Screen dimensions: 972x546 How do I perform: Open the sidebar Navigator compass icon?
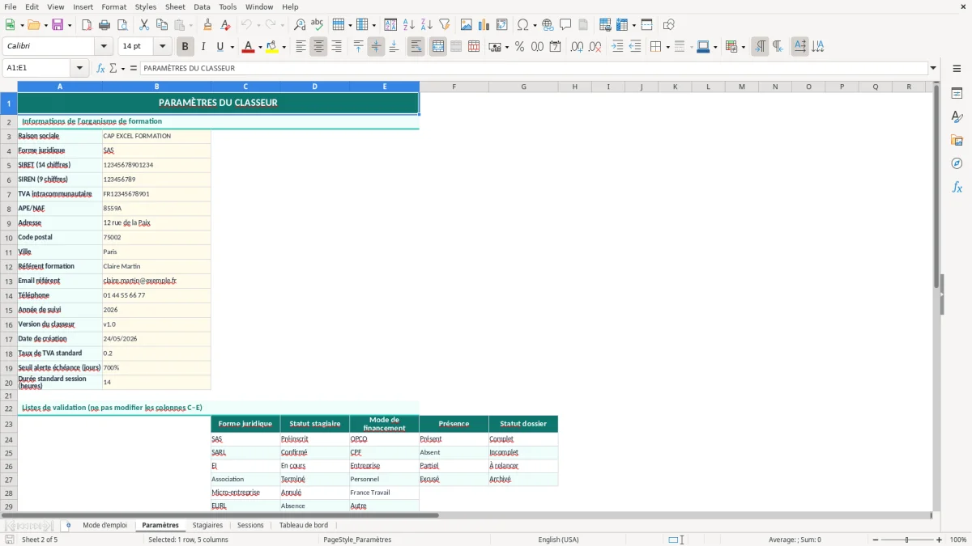tap(957, 163)
